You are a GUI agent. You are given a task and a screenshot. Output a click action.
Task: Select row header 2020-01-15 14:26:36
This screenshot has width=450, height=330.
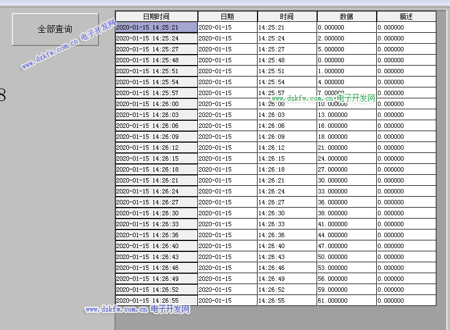coord(156,235)
